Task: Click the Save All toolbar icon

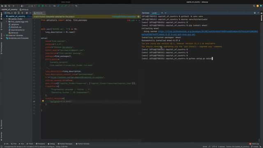Action: pos(5,6)
